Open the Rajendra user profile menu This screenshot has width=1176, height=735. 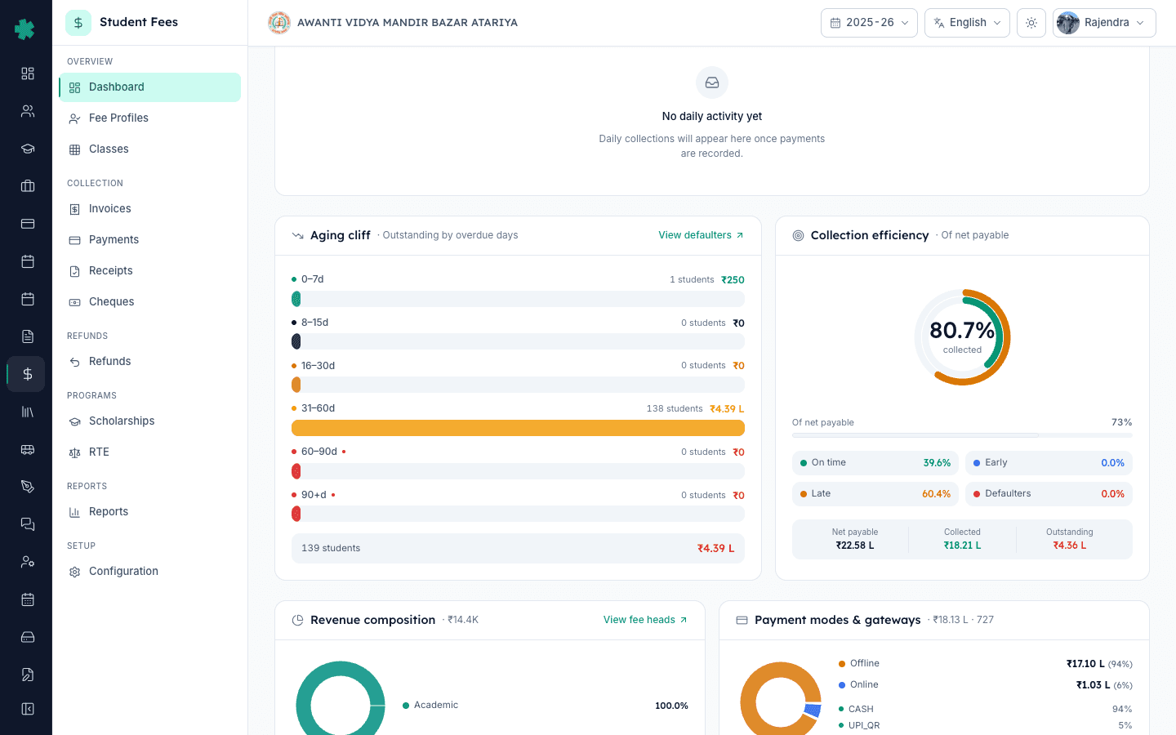(1104, 23)
